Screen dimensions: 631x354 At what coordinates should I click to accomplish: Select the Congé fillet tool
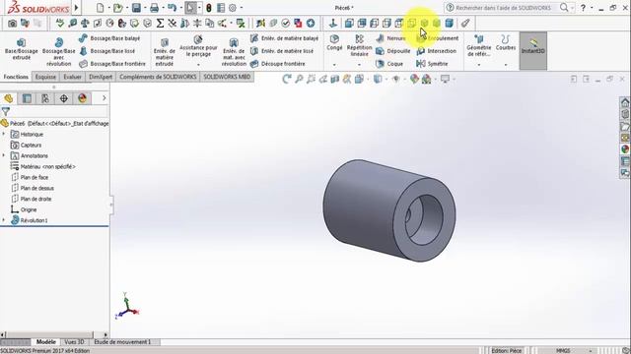[x=334, y=42]
